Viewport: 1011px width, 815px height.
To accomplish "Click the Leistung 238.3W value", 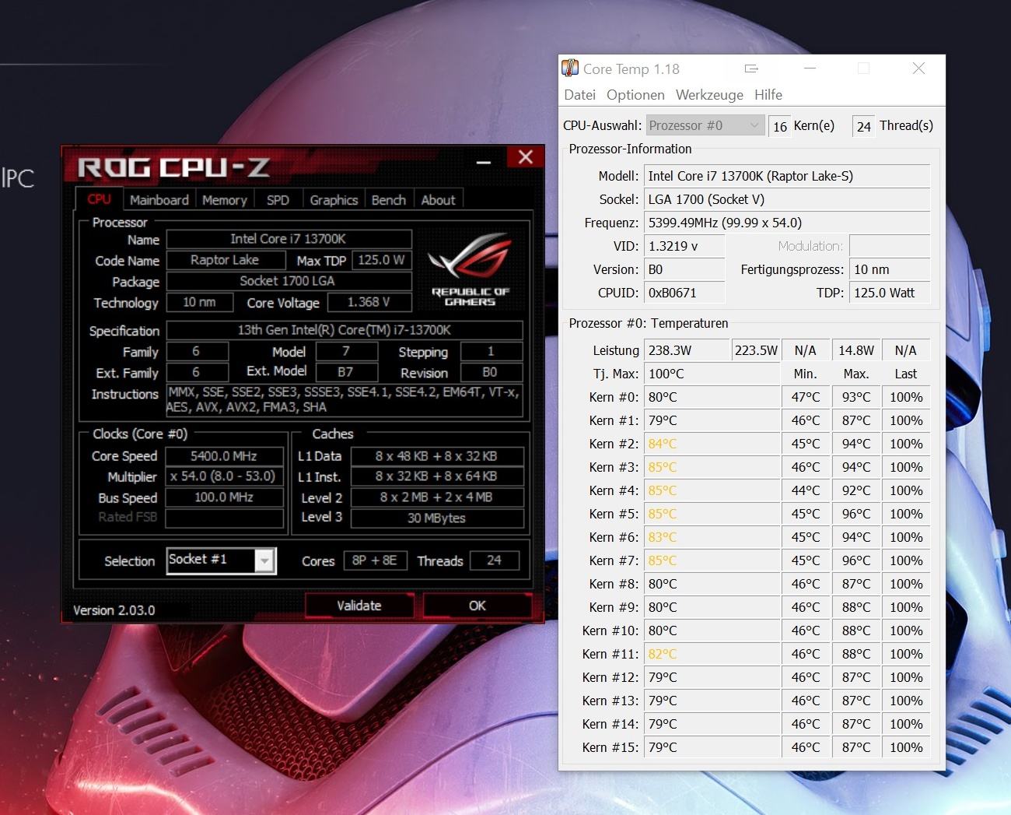I will coord(687,350).
